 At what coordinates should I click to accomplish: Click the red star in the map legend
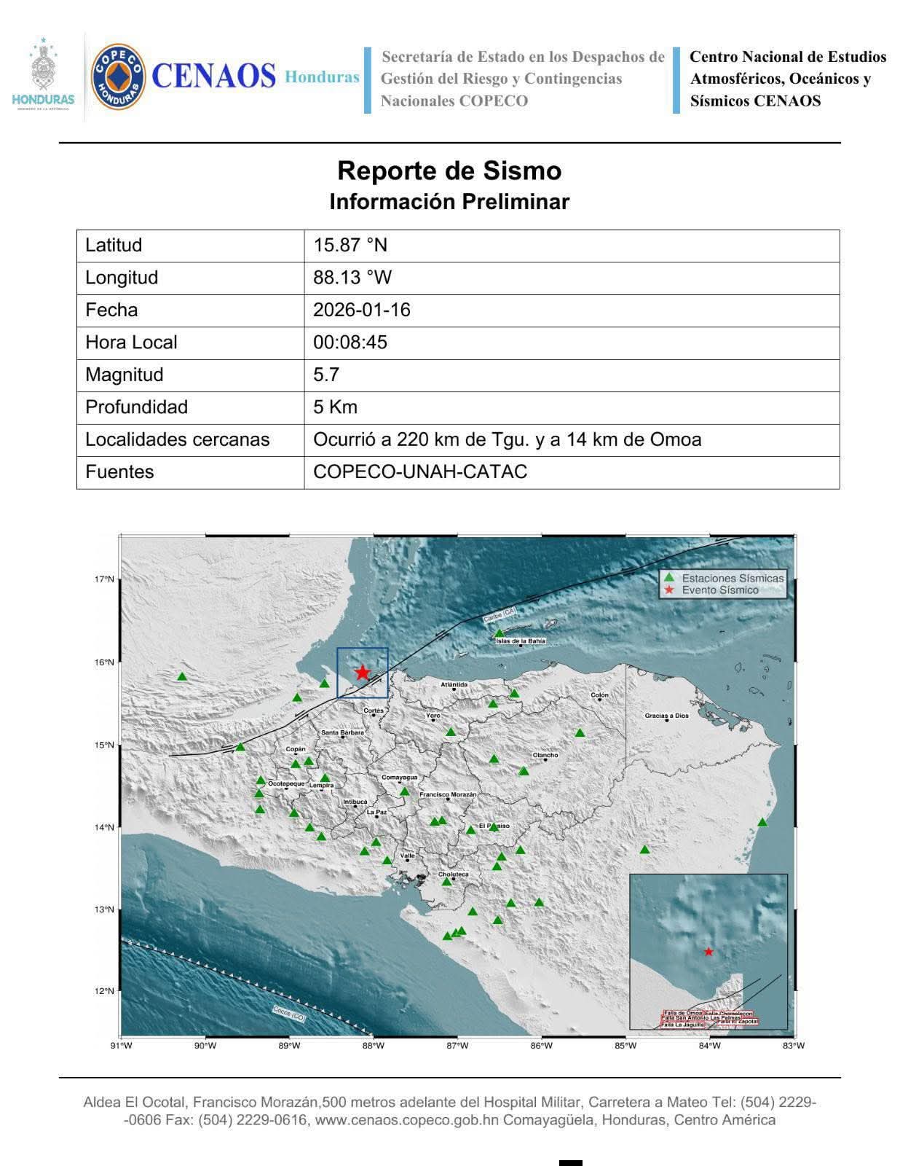(669, 590)
